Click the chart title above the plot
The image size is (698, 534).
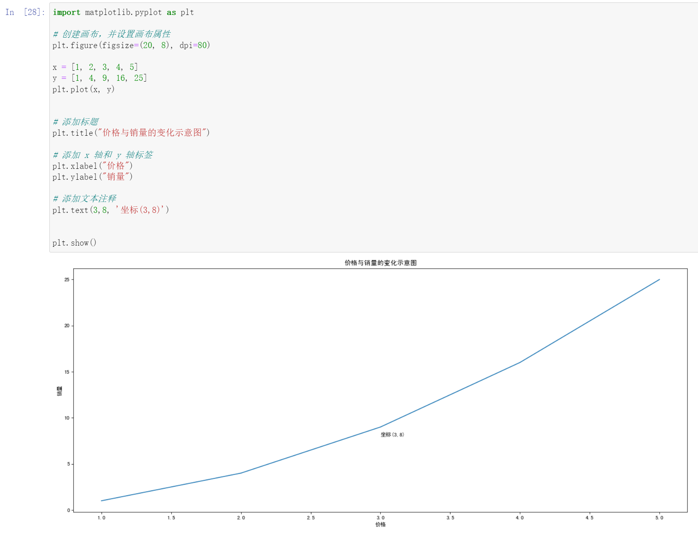pos(381,263)
